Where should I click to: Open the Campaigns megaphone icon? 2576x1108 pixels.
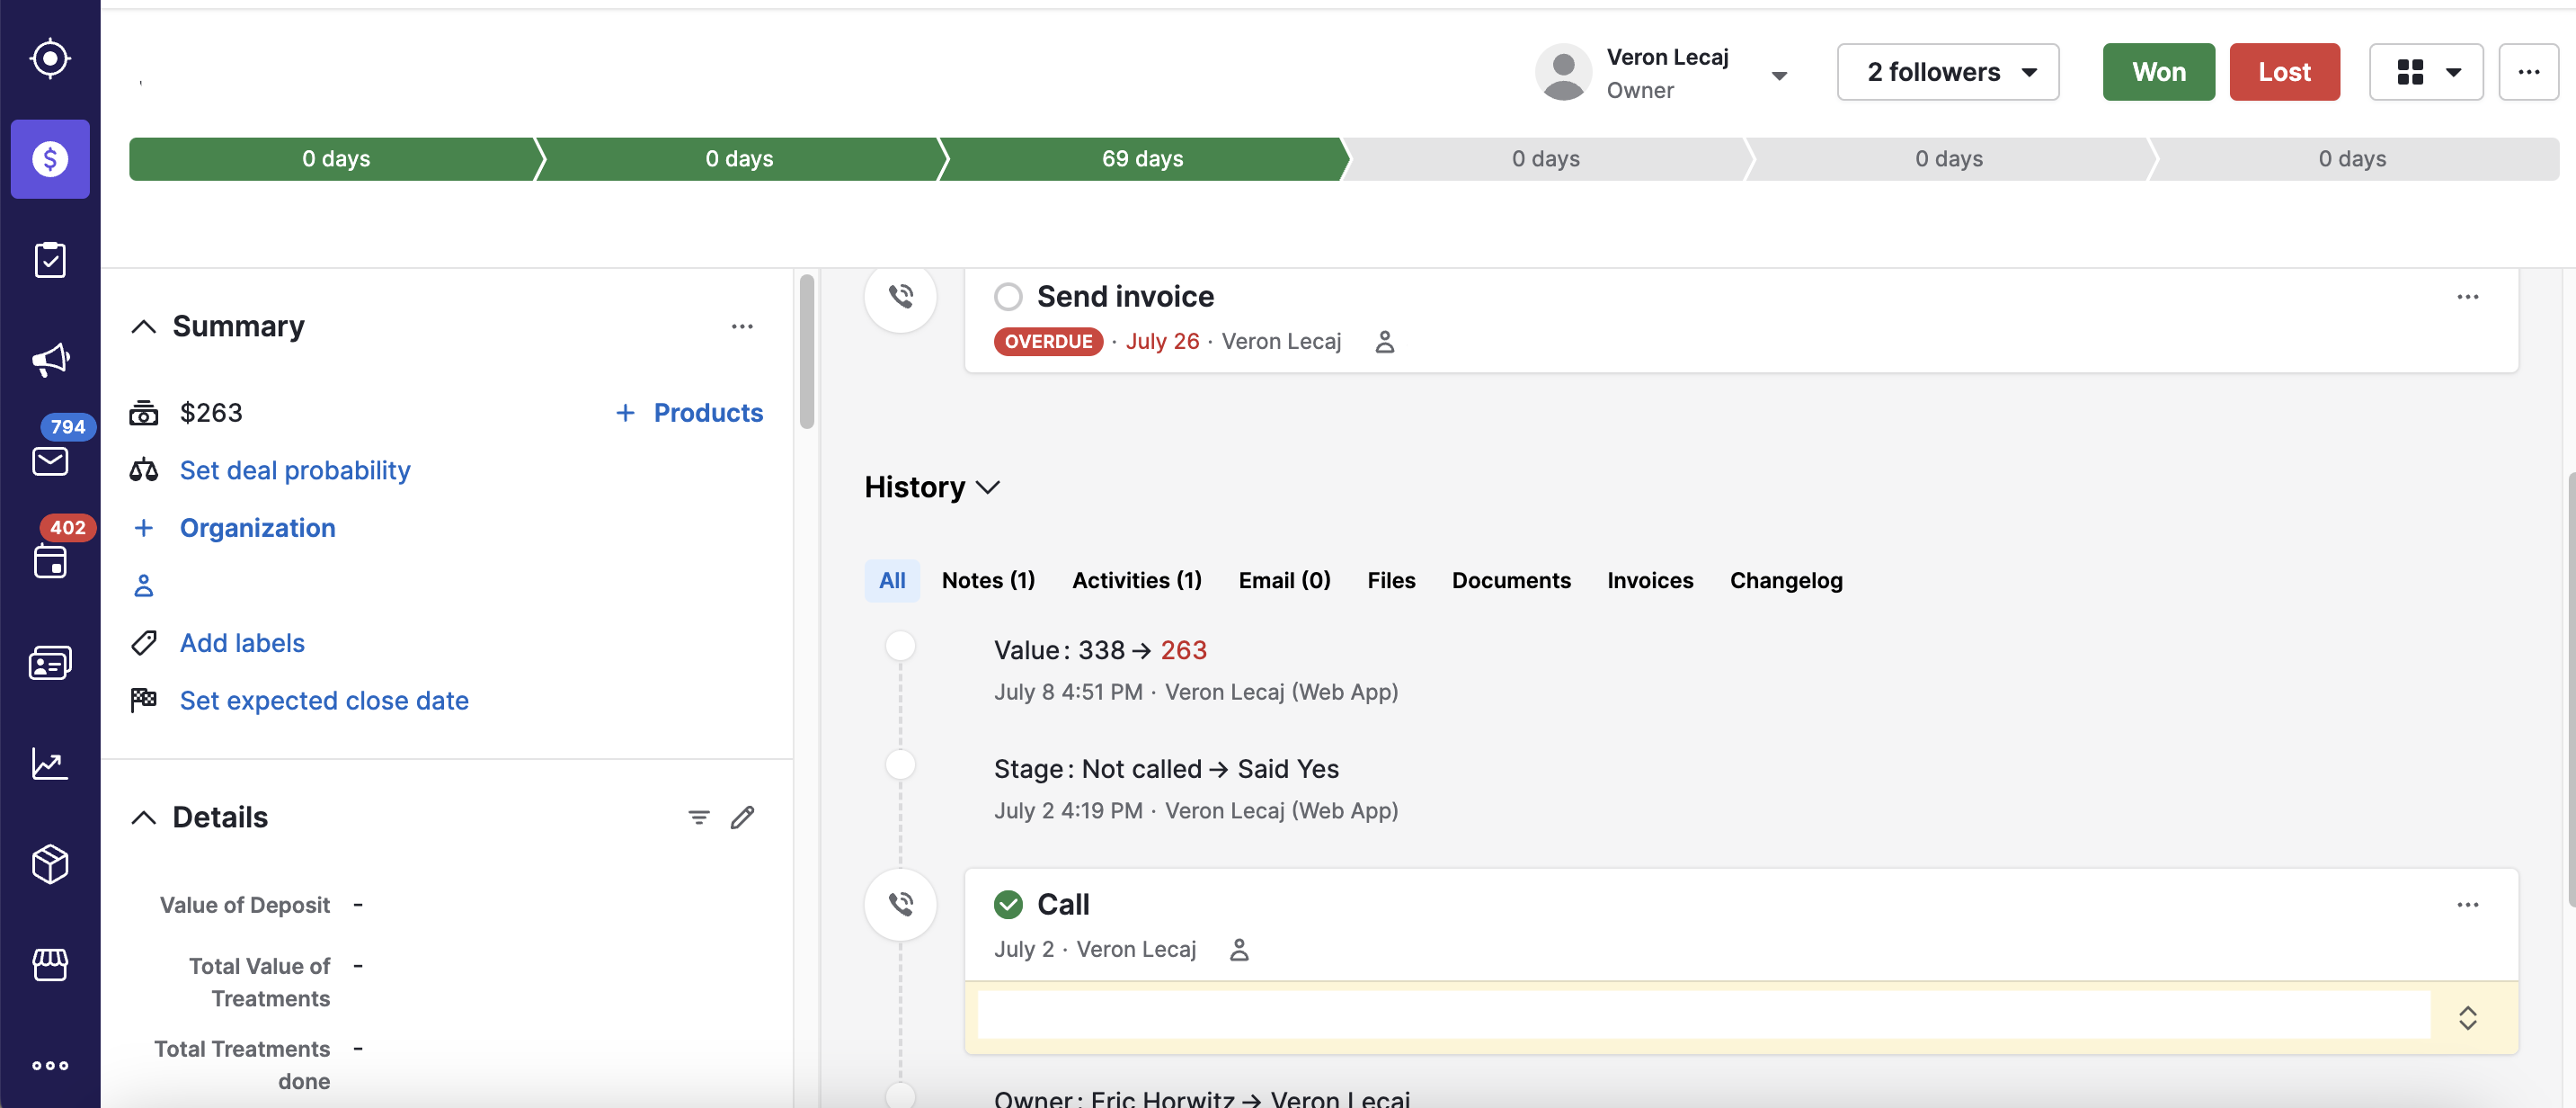coord(50,360)
